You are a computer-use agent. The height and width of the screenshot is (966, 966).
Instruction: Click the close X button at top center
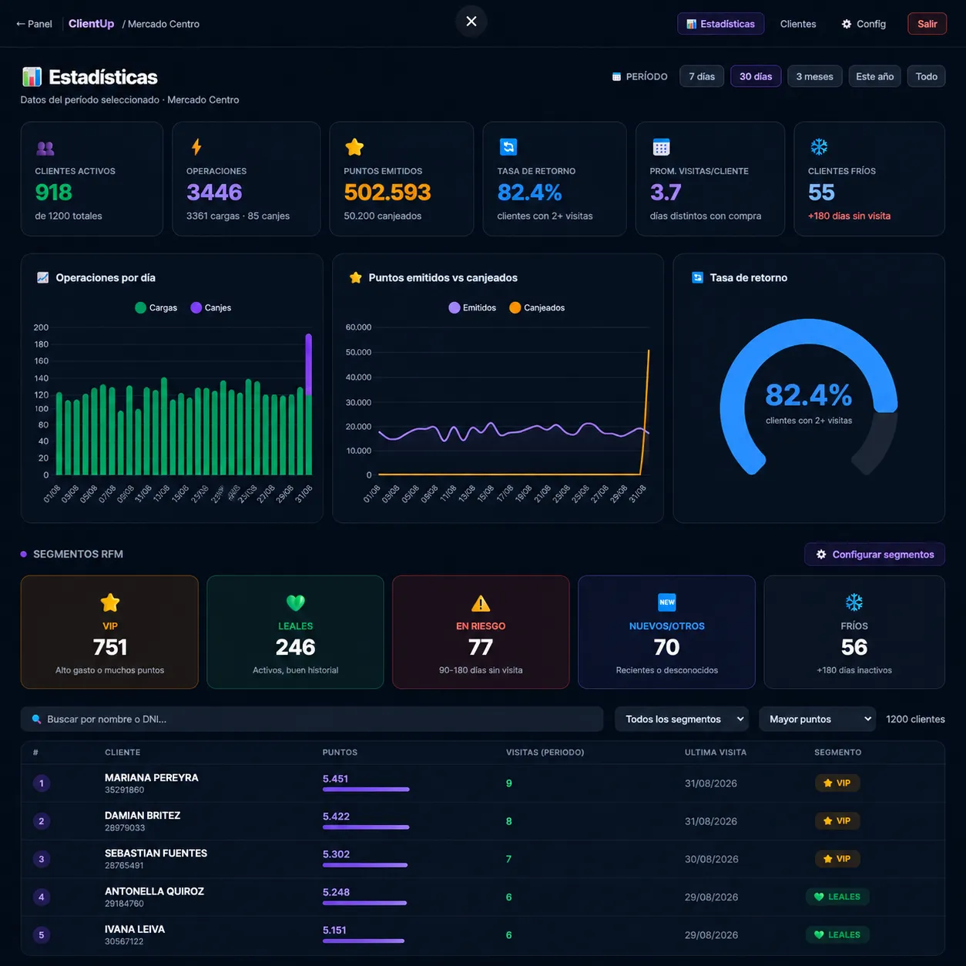(x=471, y=22)
